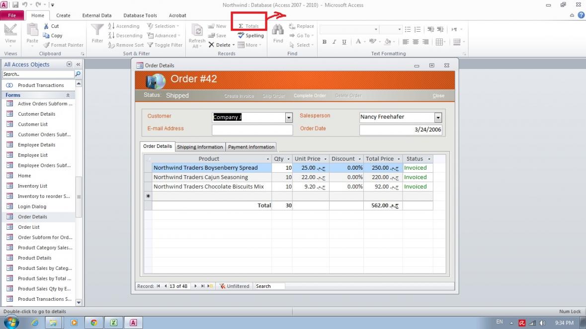Viewport: 586px width, 329px height.
Task: Choose the background fill color
Action: pos(388,42)
